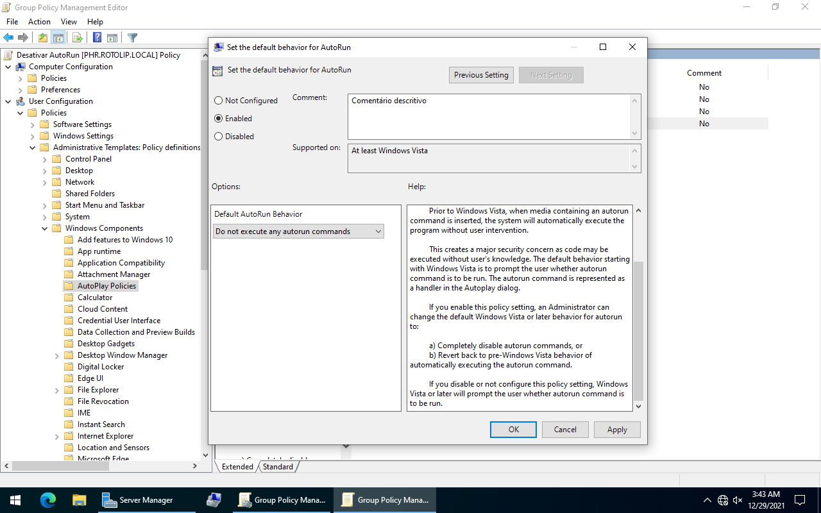The image size is (821, 513).
Task: Select the Enabled radio button
Action: 219,119
